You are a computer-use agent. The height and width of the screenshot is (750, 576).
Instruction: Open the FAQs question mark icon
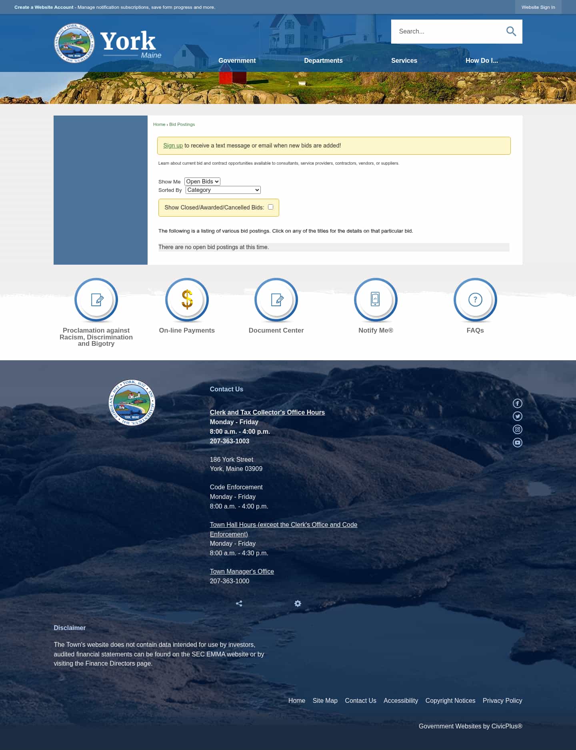click(x=475, y=300)
